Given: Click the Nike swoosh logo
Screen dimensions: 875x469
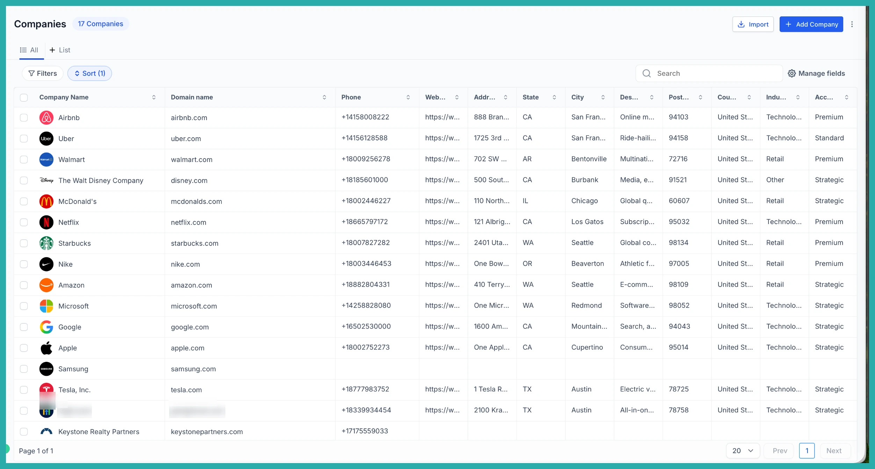Looking at the screenshot, I should [x=46, y=264].
